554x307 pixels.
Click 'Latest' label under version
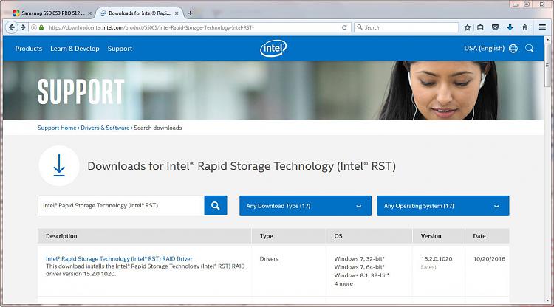click(428, 267)
